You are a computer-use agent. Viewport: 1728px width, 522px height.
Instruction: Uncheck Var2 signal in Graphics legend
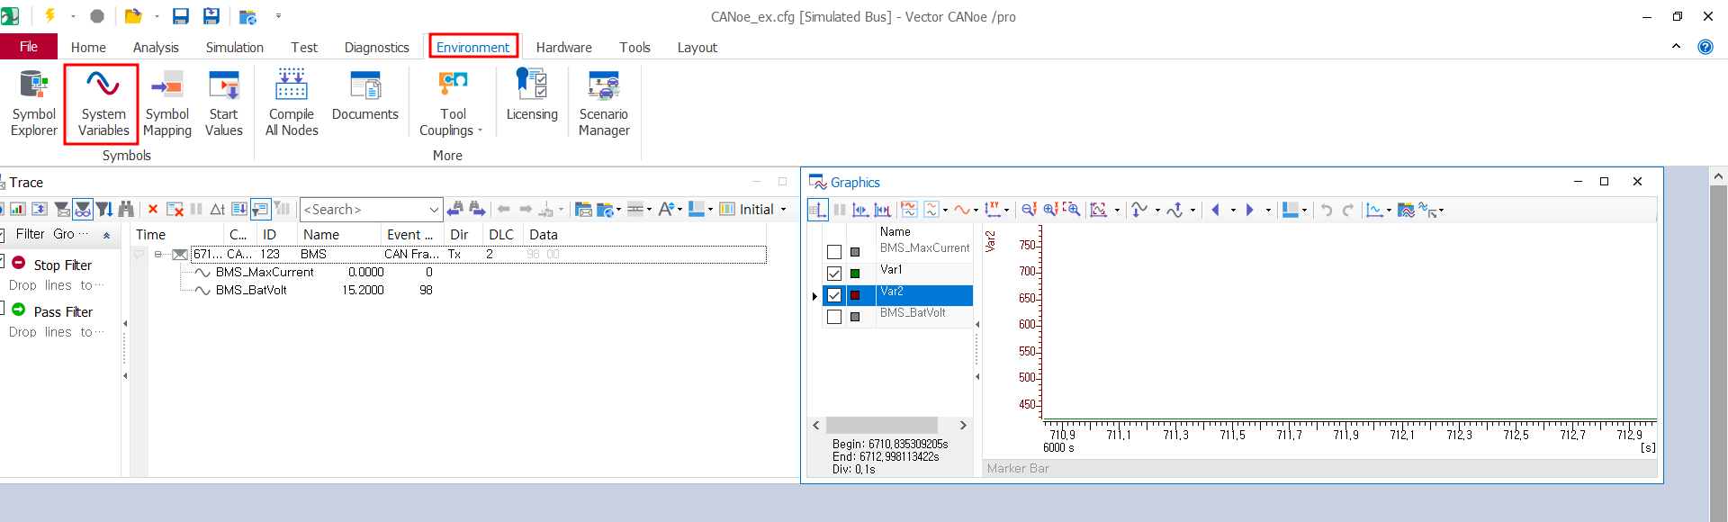coord(834,295)
